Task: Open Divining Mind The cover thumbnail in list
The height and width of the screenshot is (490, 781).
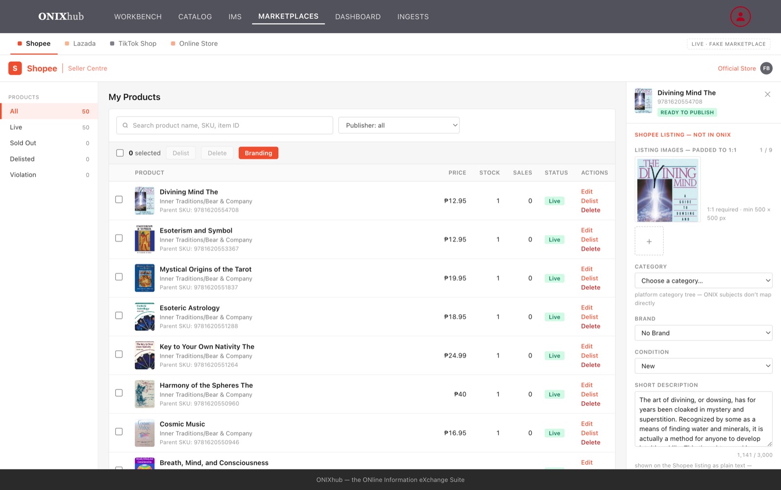Action: [144, 201]
